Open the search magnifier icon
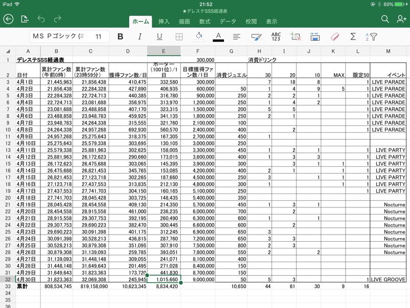The width and height of the screenshot is (410, 308). point(385,19)
